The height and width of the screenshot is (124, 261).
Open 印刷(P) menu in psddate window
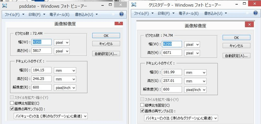[37, 15]
